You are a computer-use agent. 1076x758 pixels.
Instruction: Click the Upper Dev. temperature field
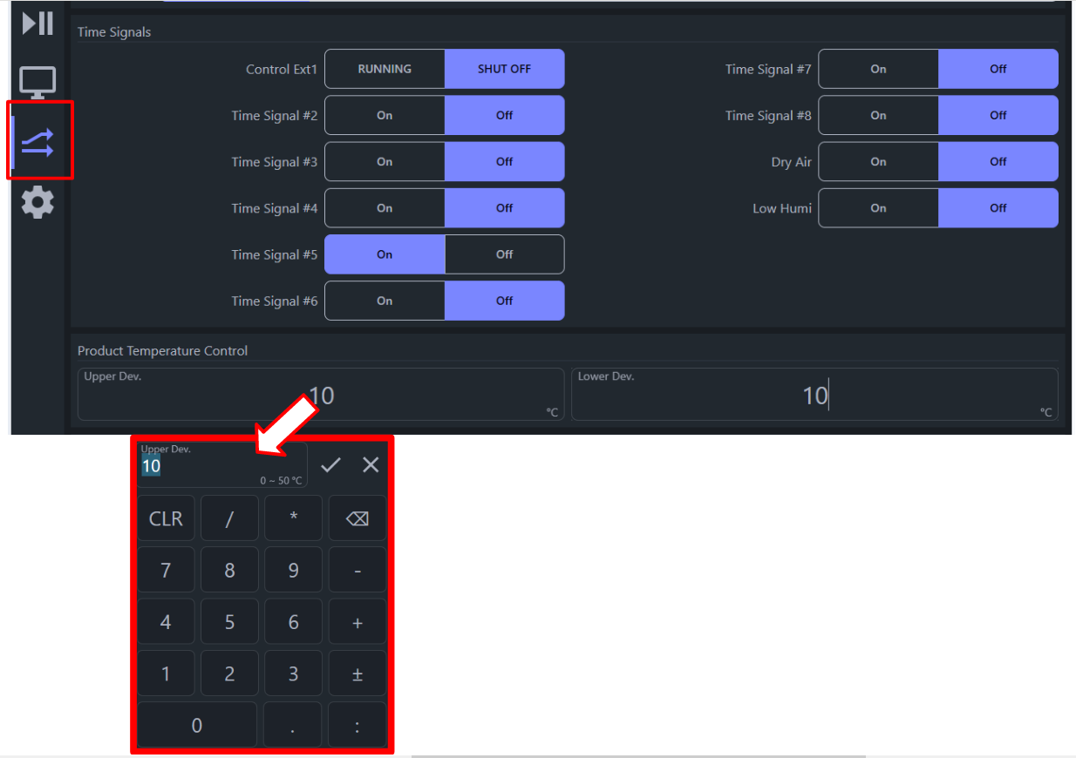coord(321,394)
